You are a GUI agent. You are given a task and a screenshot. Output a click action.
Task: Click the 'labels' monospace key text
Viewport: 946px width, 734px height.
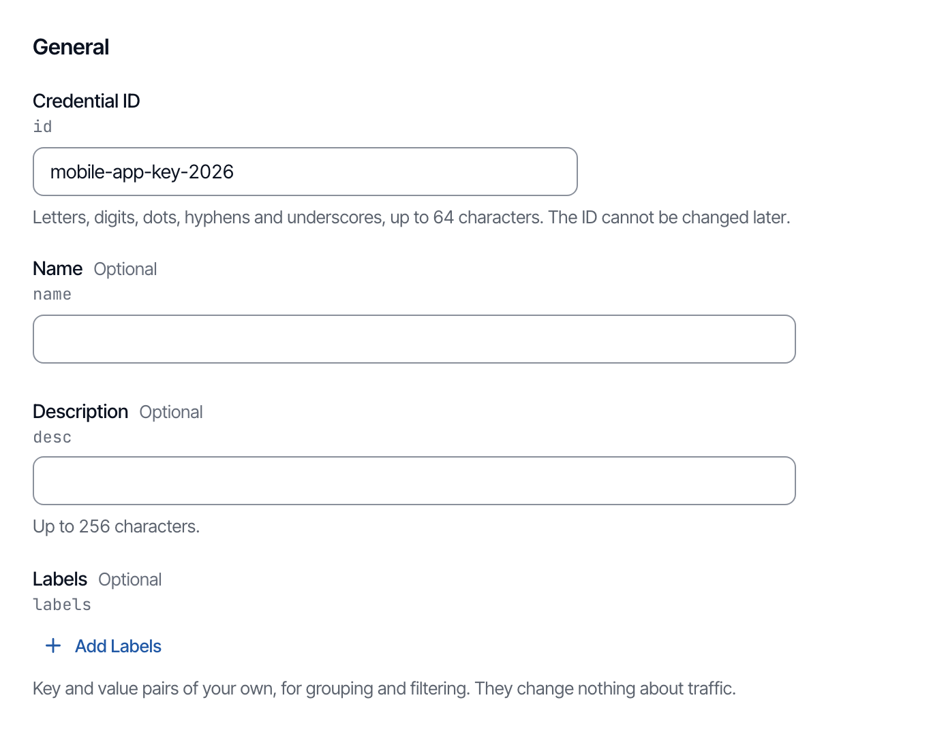coord(62,605)
